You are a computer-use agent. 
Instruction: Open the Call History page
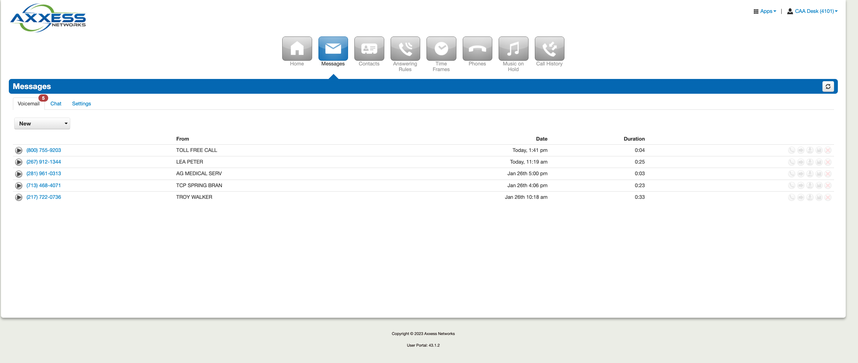[549, 49]
